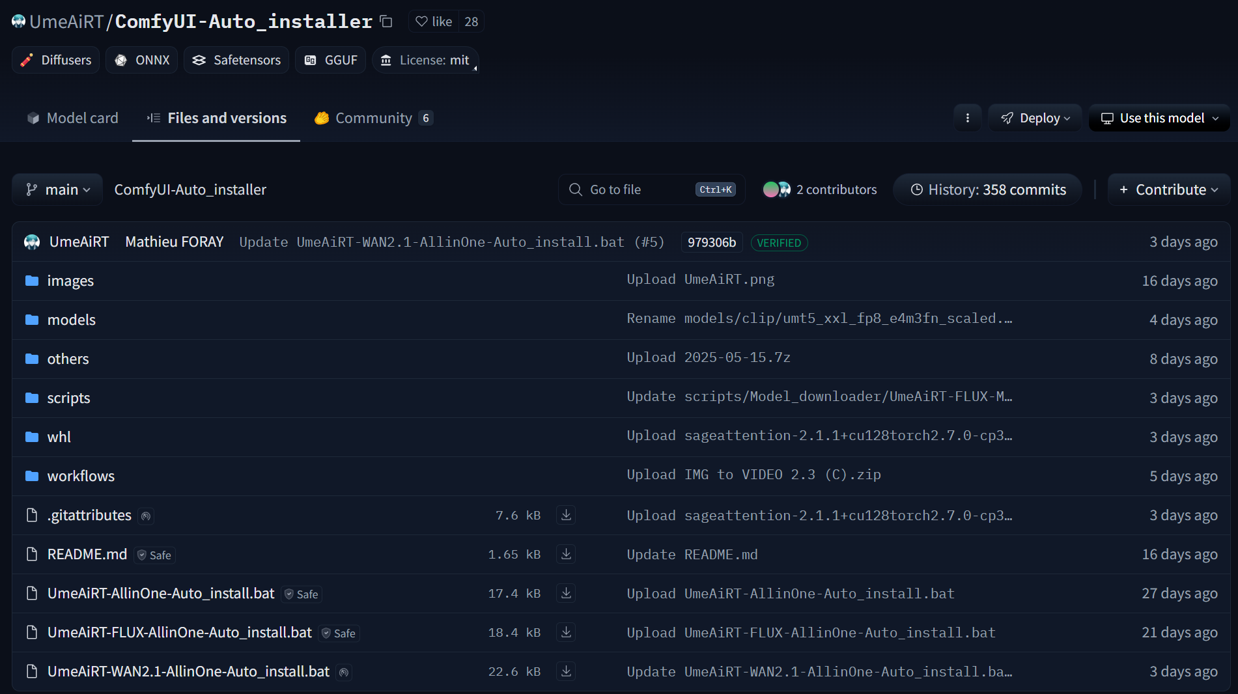Click the Community discussions count badge 6

tap(426, 118)
